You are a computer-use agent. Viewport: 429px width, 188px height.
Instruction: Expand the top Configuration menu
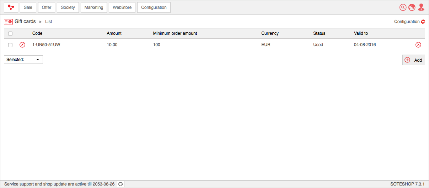[x=154, y=7]
